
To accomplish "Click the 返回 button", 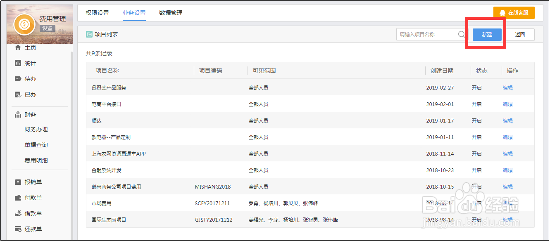I will [520, 35].
